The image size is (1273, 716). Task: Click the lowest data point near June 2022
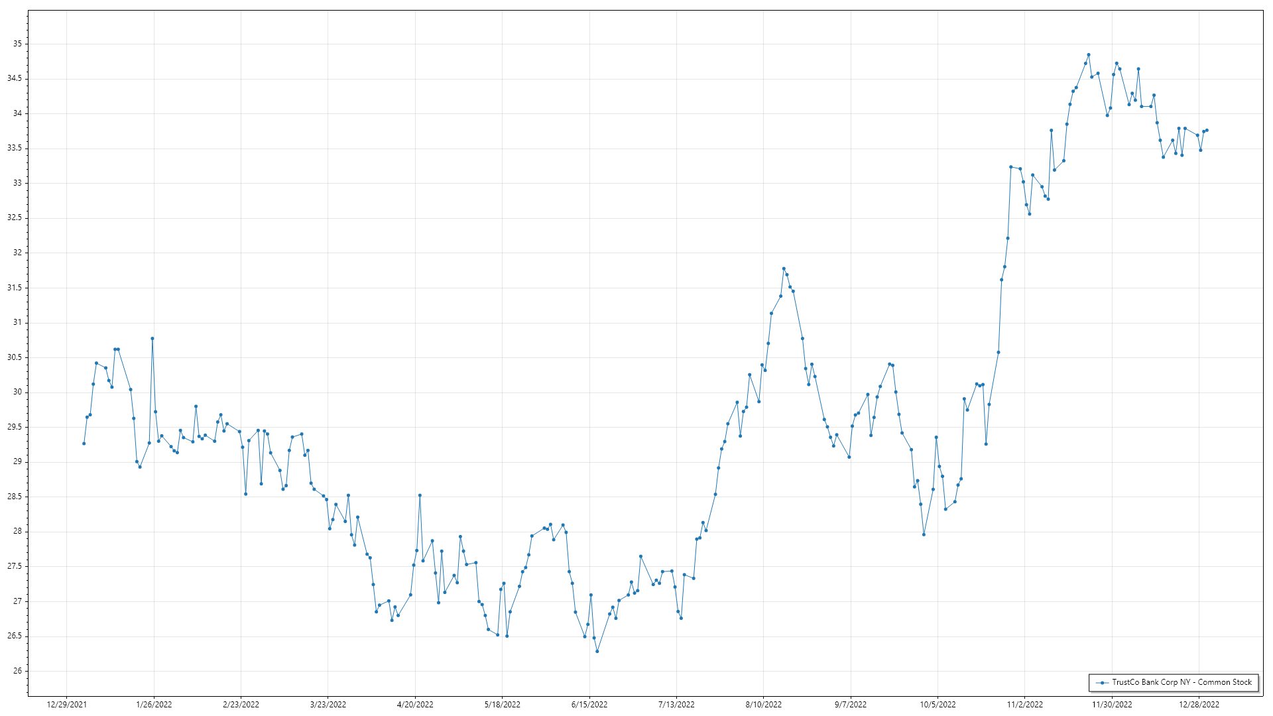[x=597, y=651]
